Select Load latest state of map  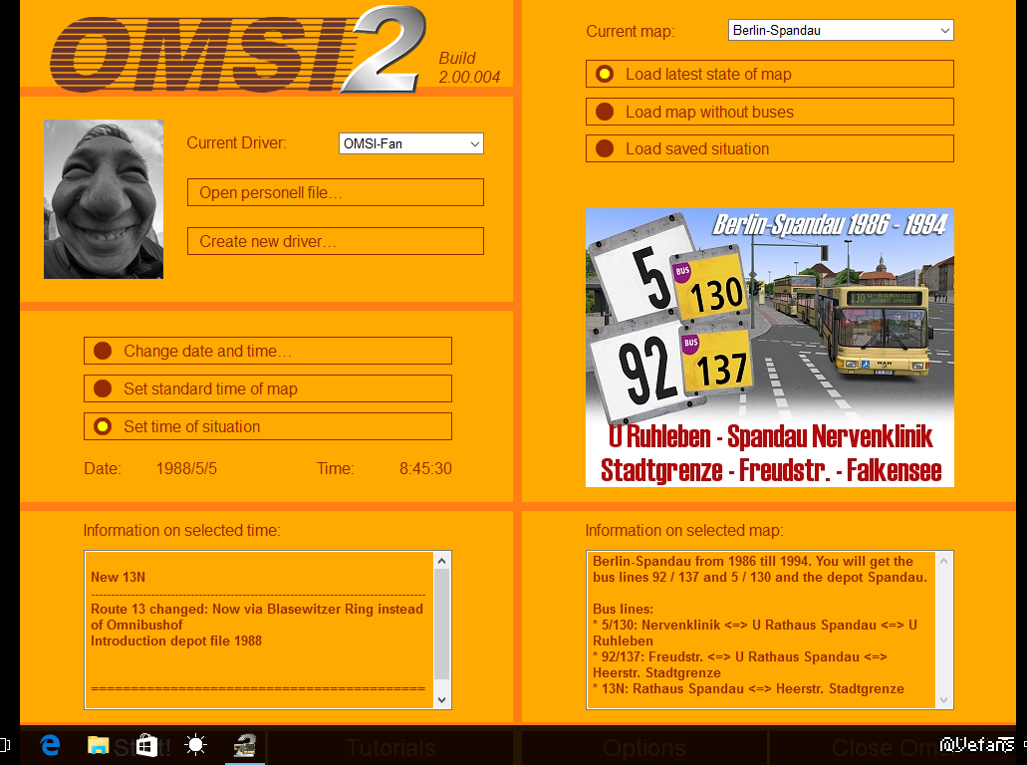point(770,74)
